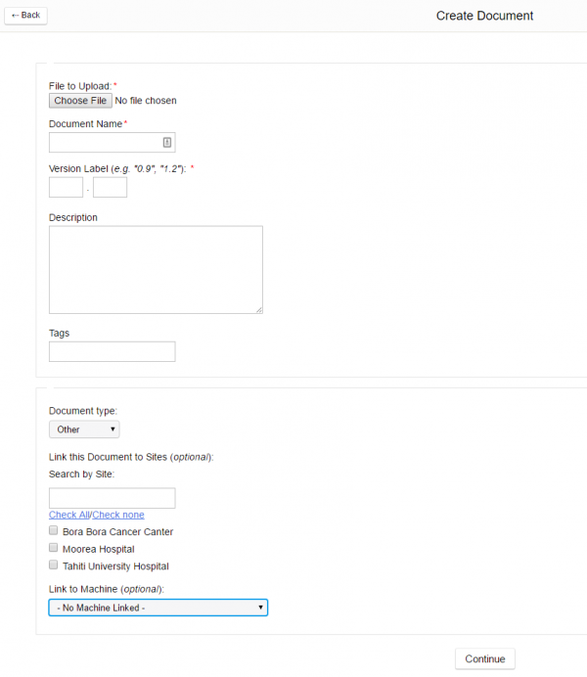Viewport: 587px width, 677px height.
Task: Focus the Document Name text field
Action: [x=113, y=143]
